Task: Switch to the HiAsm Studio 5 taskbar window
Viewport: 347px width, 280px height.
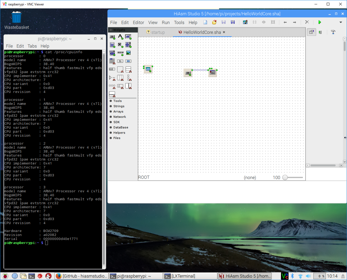Action: point(245,276)
